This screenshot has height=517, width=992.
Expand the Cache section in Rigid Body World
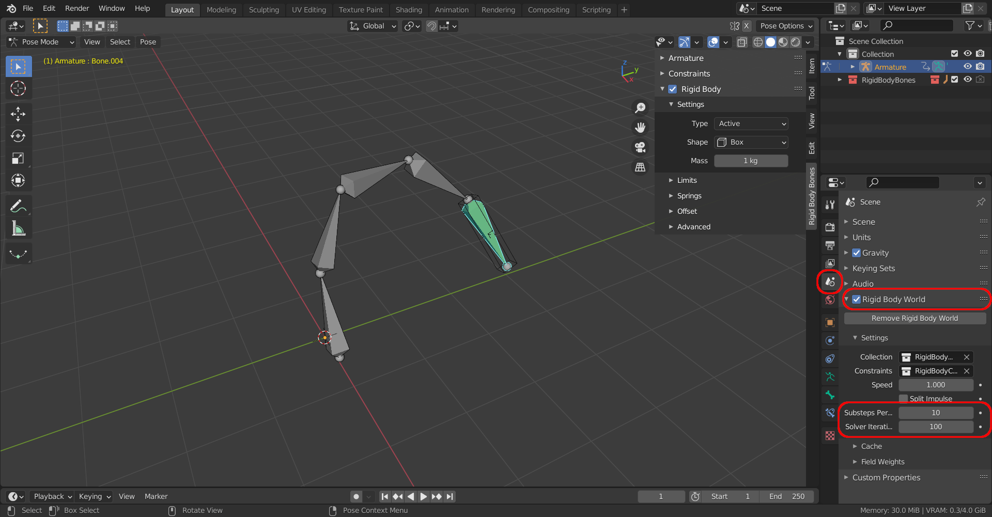[x=871, y=446]
